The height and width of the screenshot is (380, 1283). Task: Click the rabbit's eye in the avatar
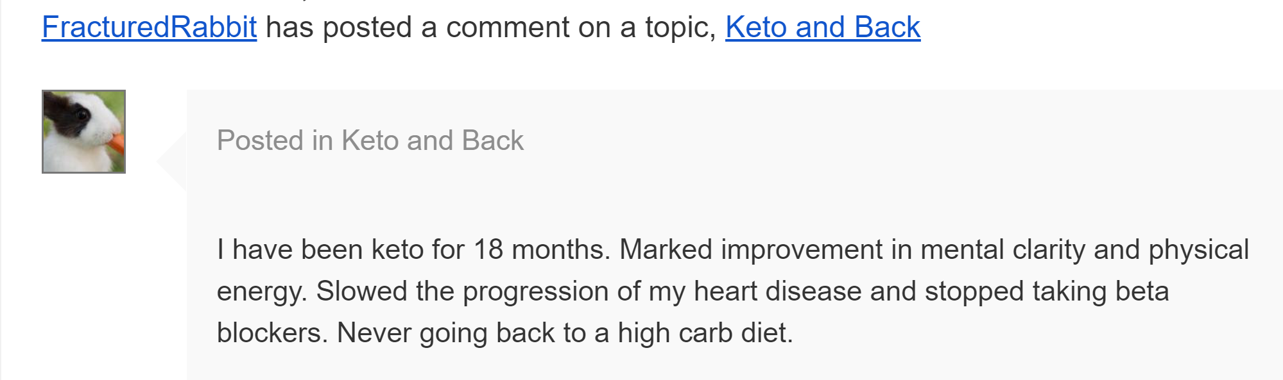pos(82,115)
